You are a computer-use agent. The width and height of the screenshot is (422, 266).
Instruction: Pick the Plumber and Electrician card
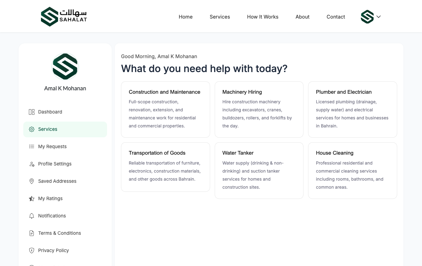tap(352, 109)
